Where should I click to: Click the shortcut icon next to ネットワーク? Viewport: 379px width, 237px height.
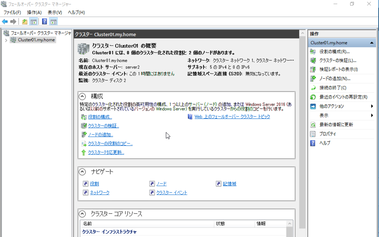coord(85,193)
